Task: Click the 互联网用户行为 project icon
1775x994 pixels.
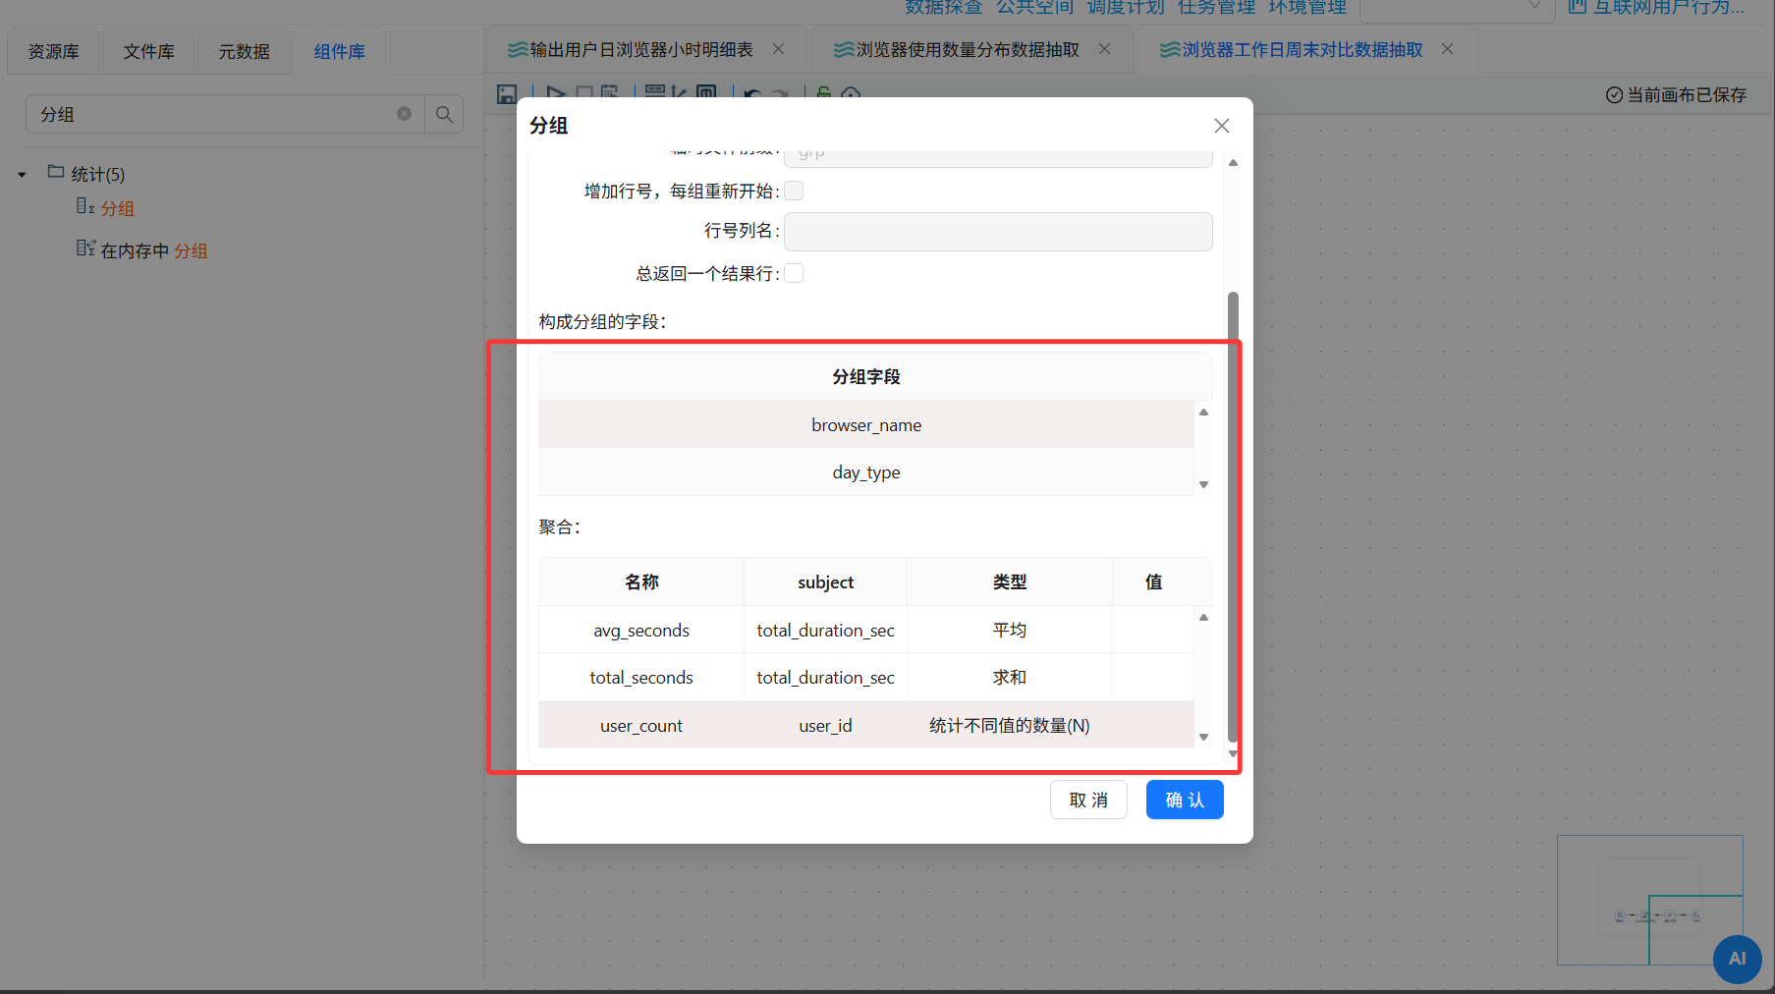Action: click(1577, 7)
